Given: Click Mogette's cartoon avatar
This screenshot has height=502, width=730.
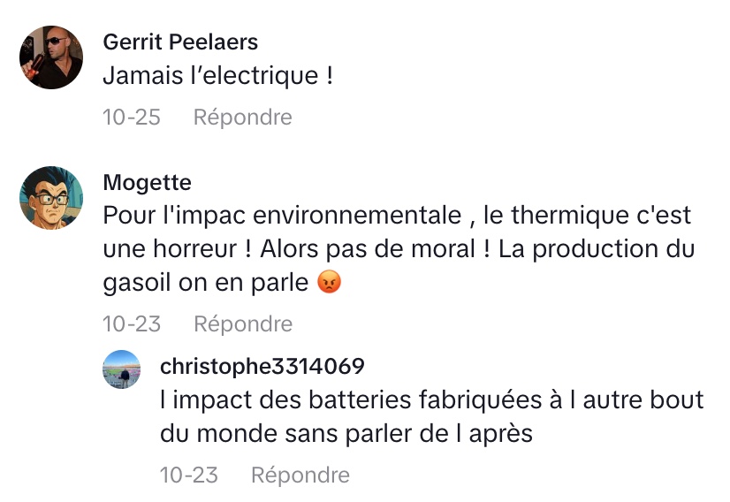Looking at the screenshot, I should click(x=50, y=197).
